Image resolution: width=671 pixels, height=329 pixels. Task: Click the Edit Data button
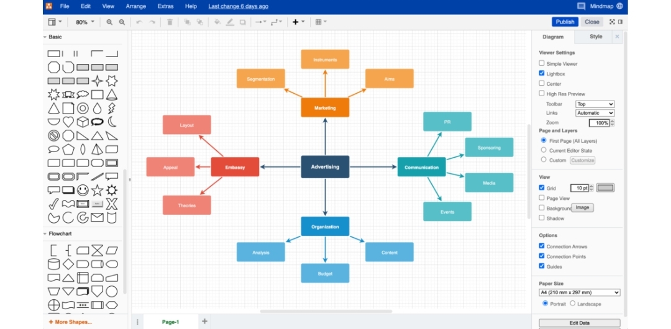pos(579,323)
